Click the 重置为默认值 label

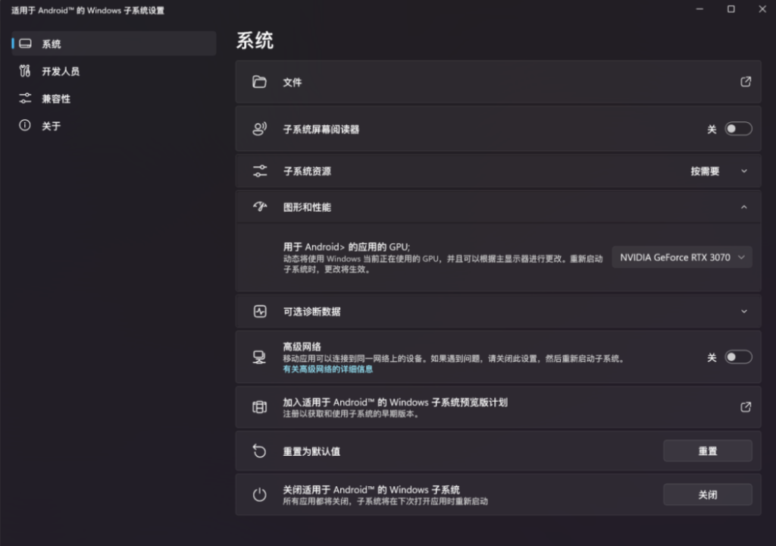[311, 451]
